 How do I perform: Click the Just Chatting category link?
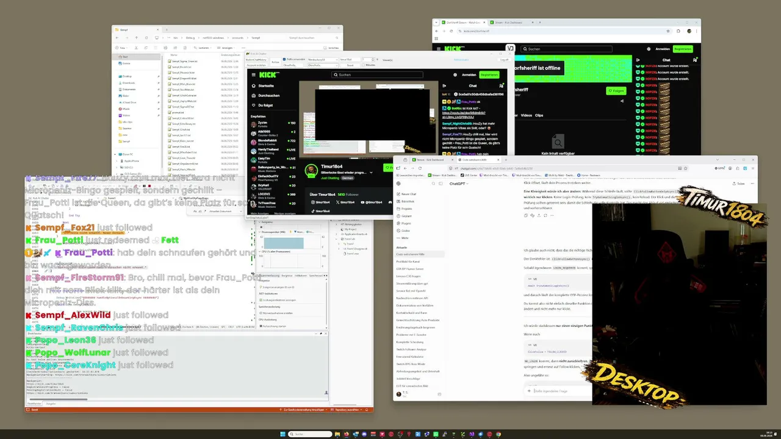coord(329,178)
